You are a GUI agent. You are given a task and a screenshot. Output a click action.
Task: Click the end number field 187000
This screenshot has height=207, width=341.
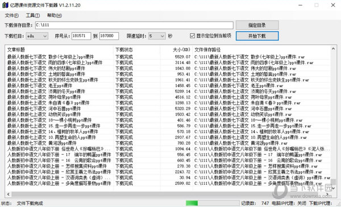tap(109, 36)
